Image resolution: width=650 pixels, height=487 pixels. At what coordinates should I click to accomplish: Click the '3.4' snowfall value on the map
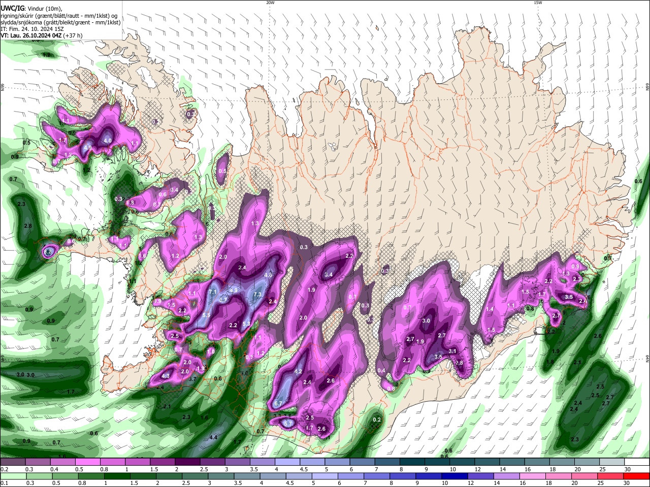click(329, 275)
